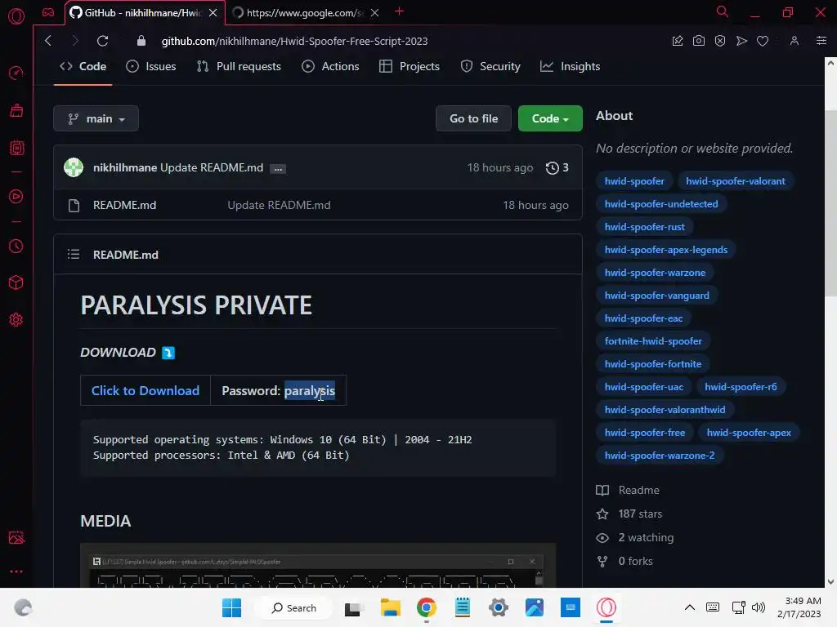Click the edit/share icon in address bar
837x627 pixels.
click(678, 41)
